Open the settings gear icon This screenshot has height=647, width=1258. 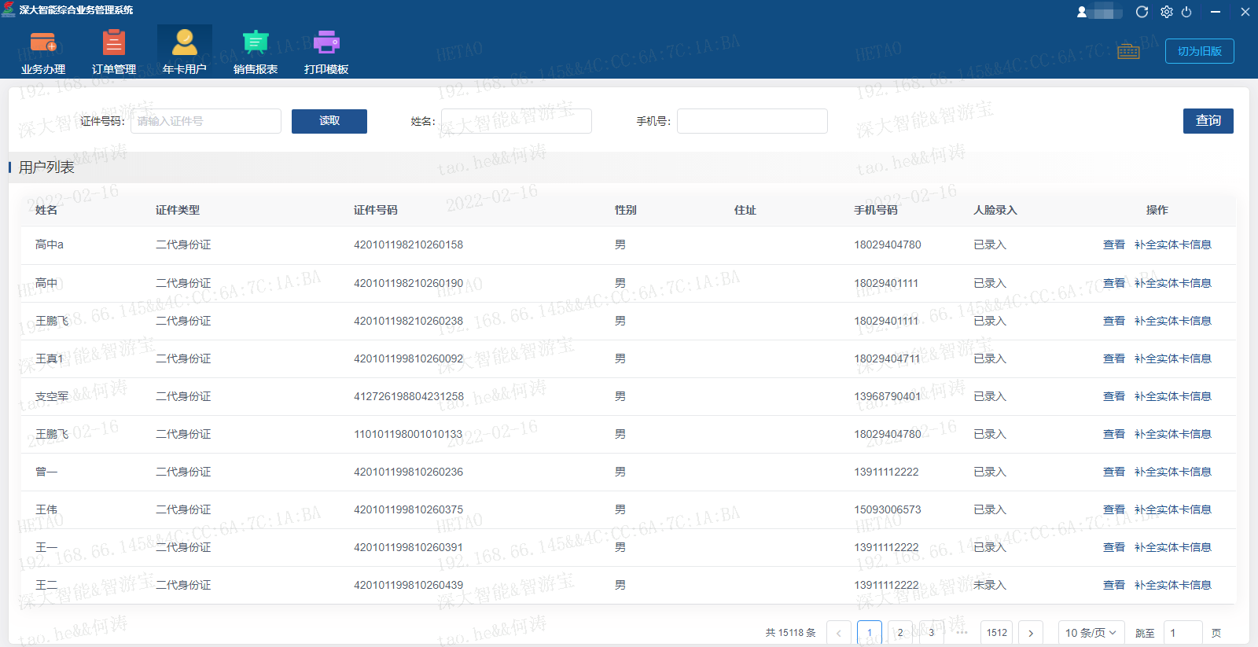point(1166,12)
